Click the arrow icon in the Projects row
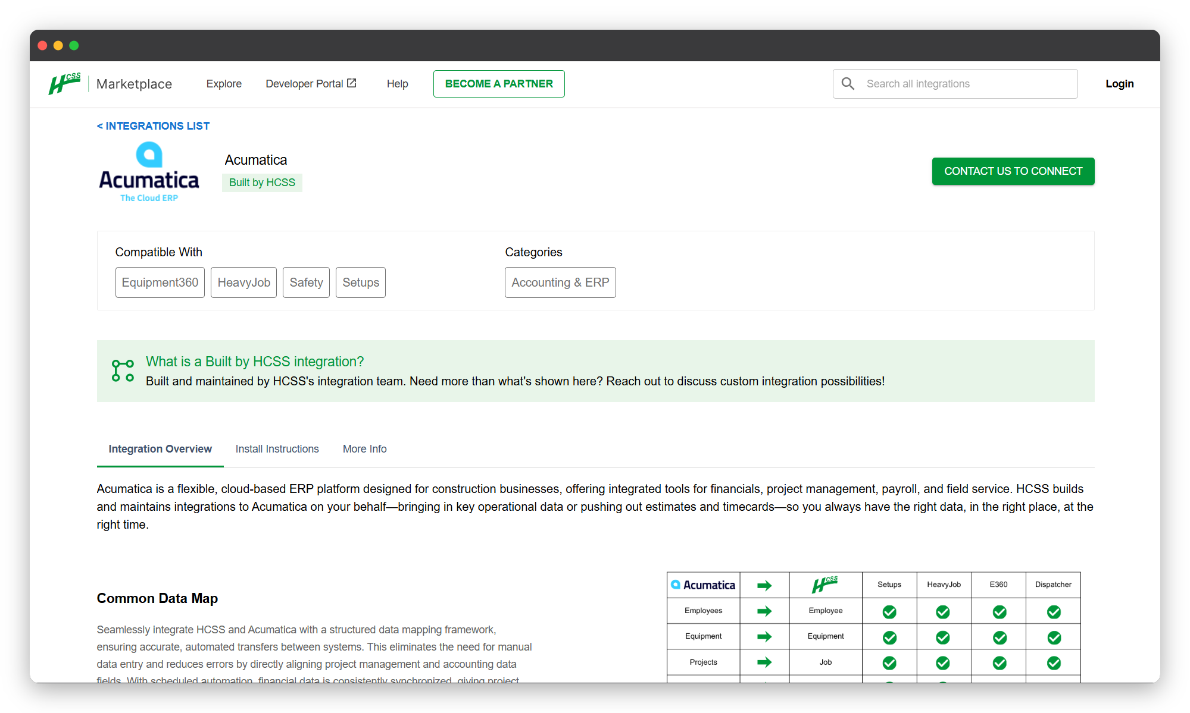Image resolution: width=1190 pixels, height=713 pixels. 764,662
